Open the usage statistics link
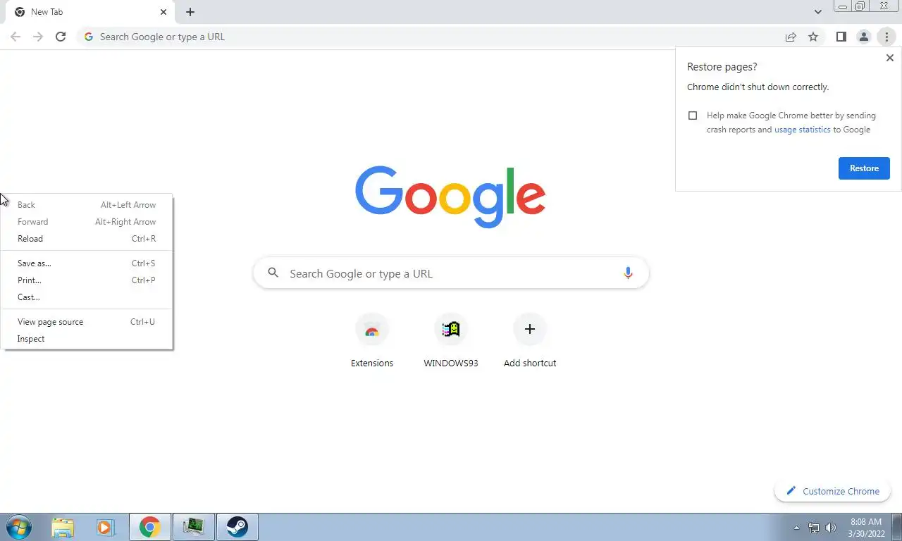 coord(802,130)
